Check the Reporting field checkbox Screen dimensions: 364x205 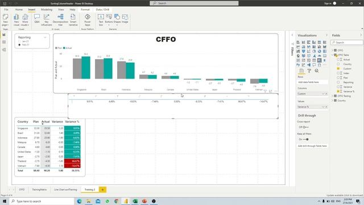coord(338,82)
